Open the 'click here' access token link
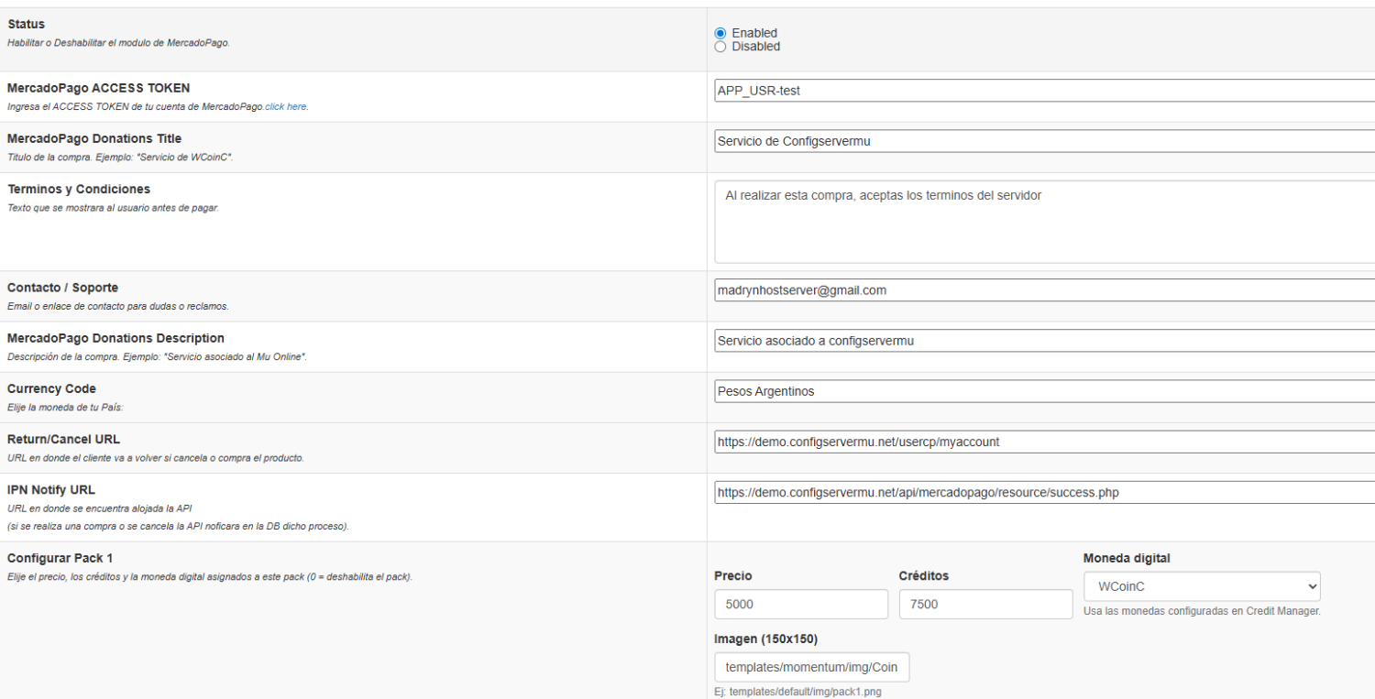Screen dimensions: 1375x699 pos(286,107)
